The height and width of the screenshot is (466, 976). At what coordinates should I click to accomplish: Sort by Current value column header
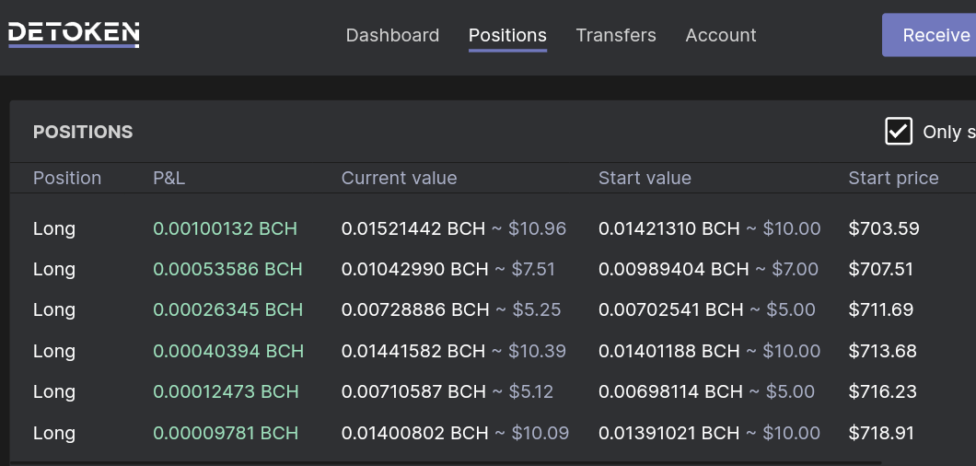point(399,178)
